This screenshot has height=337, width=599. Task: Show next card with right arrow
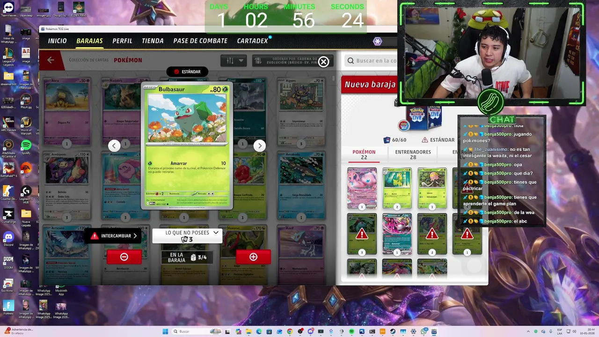click(260, 146)
